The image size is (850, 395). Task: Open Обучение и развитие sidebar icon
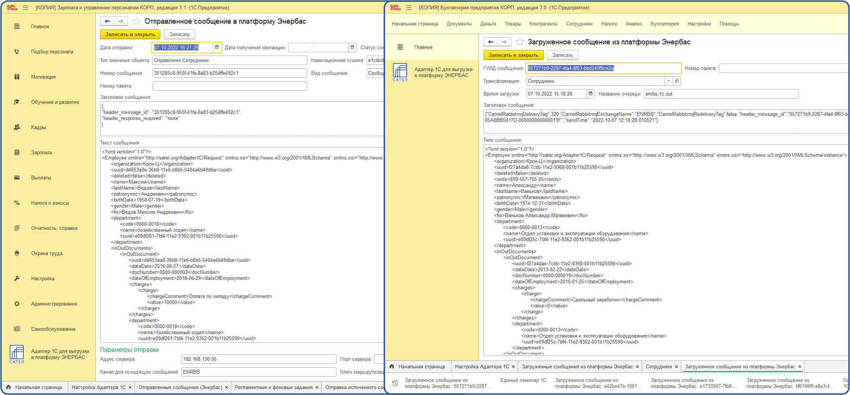coord(17,102)
